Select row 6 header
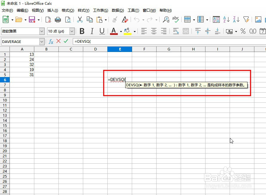 [x=5, y=80]
